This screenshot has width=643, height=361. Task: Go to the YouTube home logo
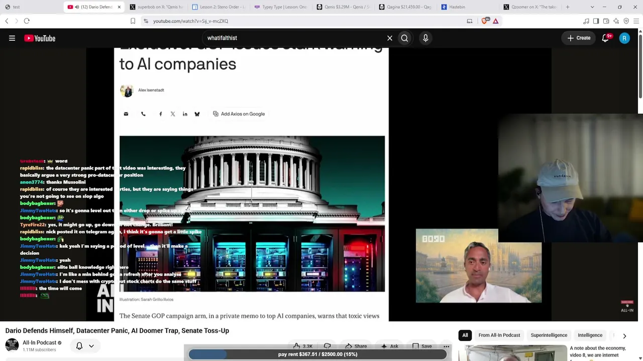(x=40, y=38)
